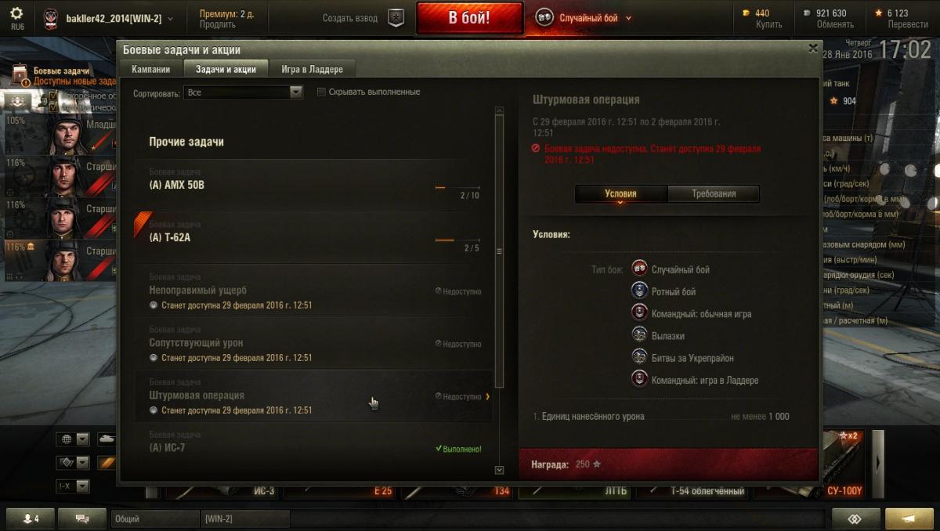Select the (A) AMX 50B battle task
Viewport: 940px width, 531px height.
pyautogui.click(x=313, y=186)
